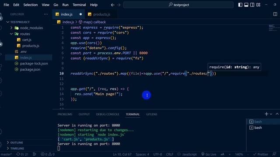Viewport: 280px width, 157px height.
Task: Go back with left arrow
Action: 112,5
